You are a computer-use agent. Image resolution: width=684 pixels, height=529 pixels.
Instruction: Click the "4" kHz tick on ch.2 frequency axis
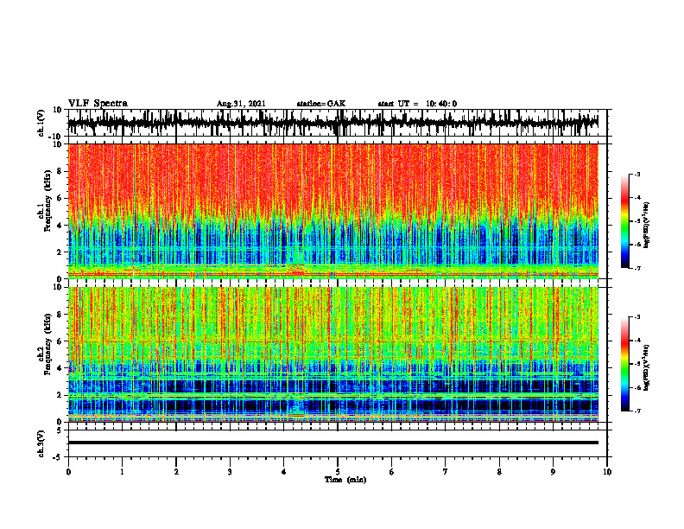(60, 368)
